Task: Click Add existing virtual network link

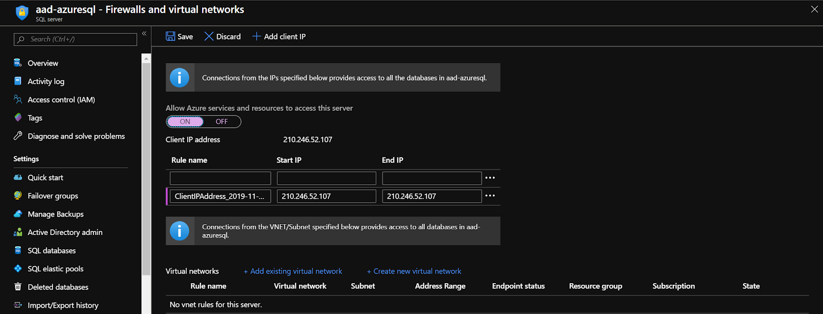Action: (x=293, y=271)
